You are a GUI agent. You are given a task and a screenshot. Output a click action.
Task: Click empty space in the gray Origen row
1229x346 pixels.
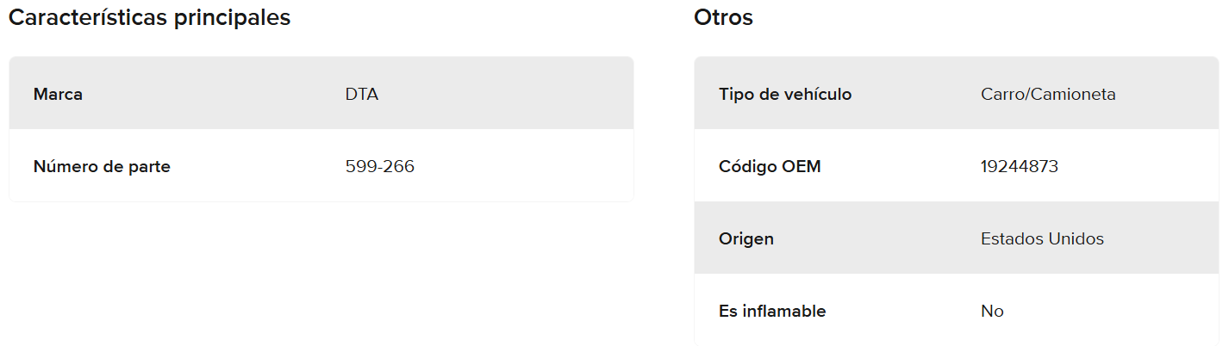click(1172, 238)
